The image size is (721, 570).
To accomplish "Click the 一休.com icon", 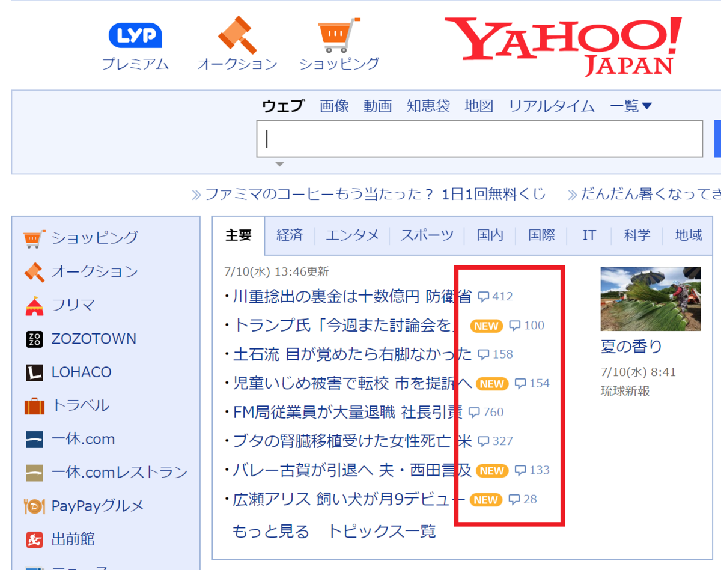I will coord(34,440).
